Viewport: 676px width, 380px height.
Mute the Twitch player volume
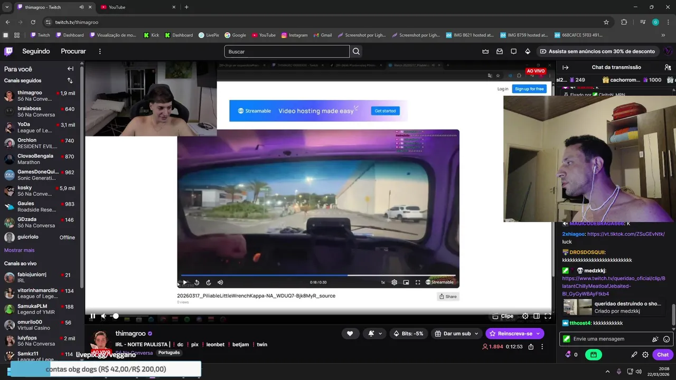(104, 316)
